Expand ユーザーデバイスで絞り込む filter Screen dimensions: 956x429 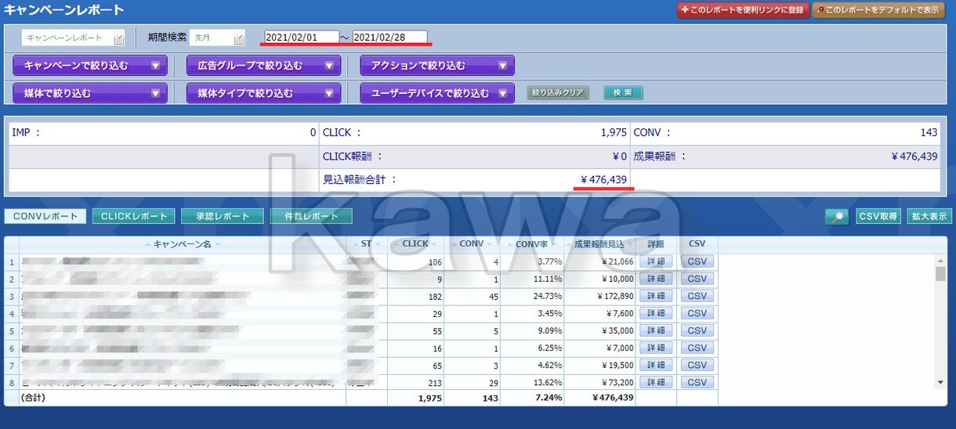click(437, 93)
